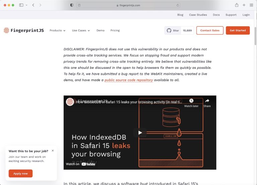Open the Support link
The width and height of the screenshot is (257, 185).
pyautogui.click(x=231, y=15)
